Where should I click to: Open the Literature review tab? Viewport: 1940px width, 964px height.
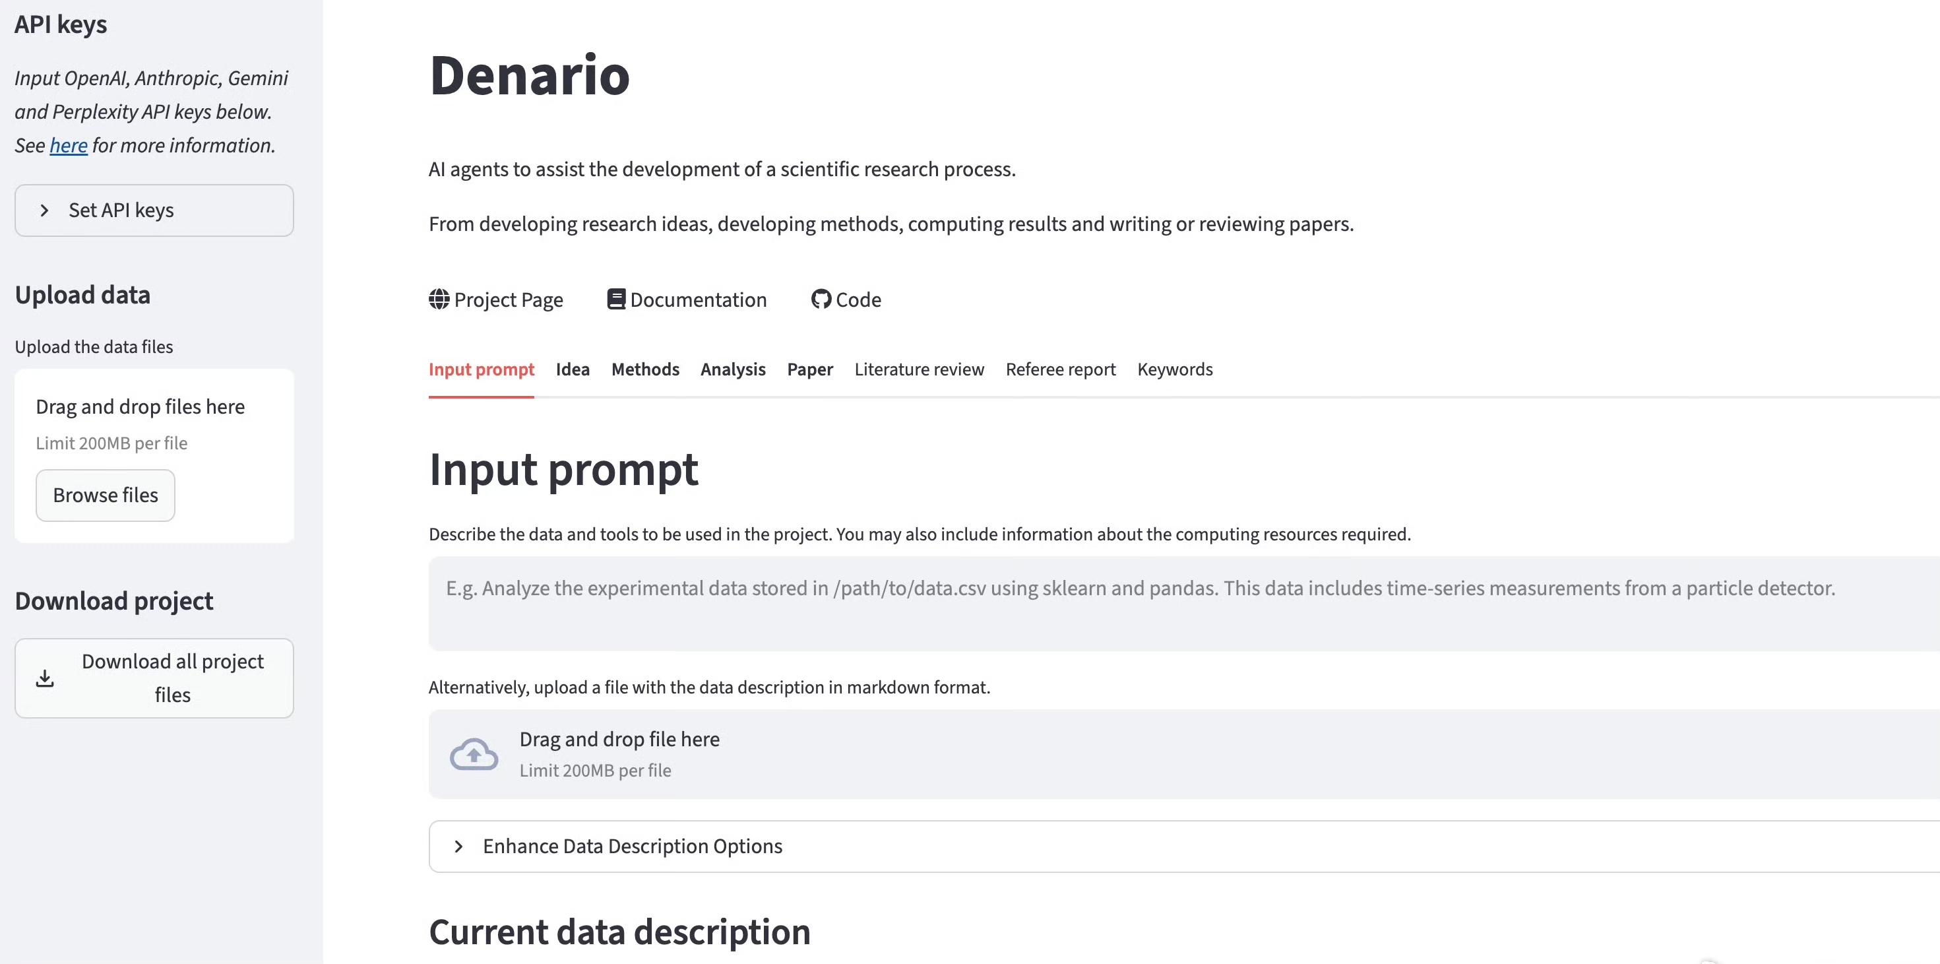919,369
